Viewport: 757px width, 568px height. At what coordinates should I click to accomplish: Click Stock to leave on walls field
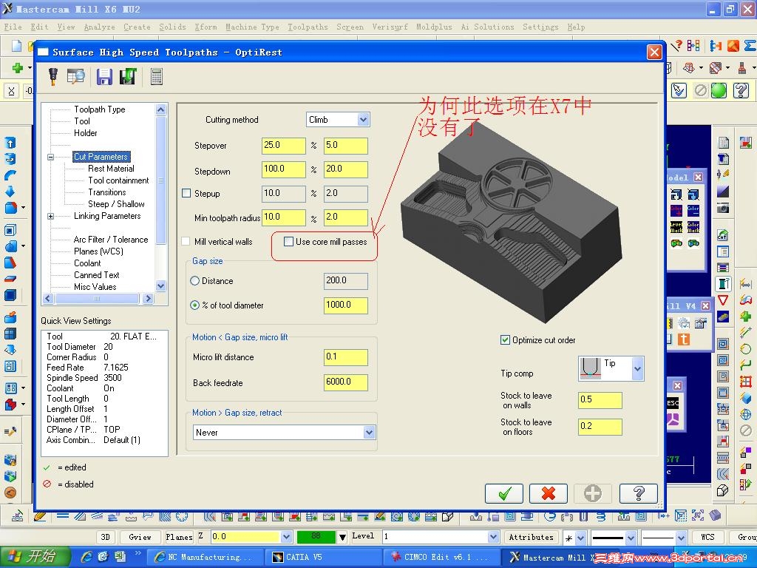(x=600, y=400)
